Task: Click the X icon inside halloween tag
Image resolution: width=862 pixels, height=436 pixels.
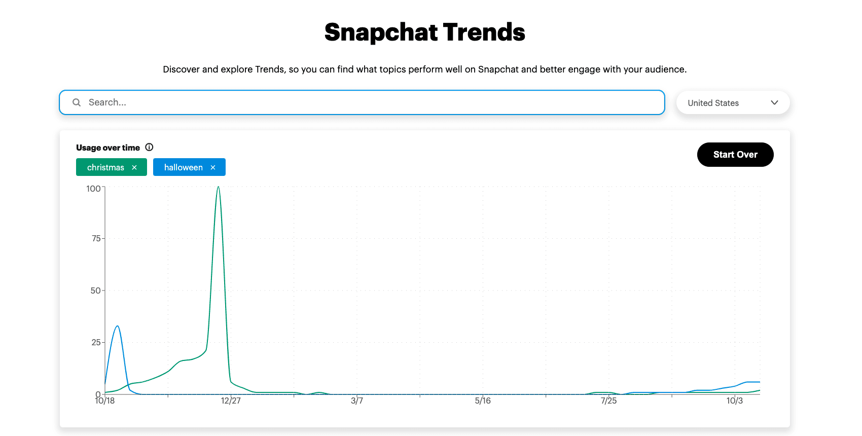Action: [x=212, y=167]
